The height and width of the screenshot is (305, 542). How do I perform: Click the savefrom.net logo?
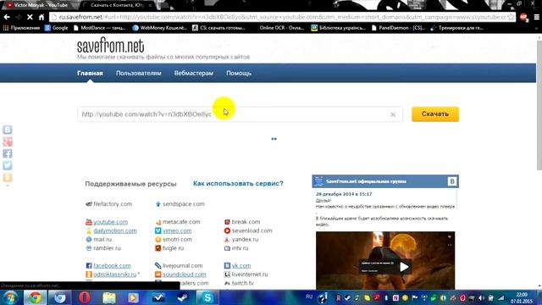coord(111,46)
